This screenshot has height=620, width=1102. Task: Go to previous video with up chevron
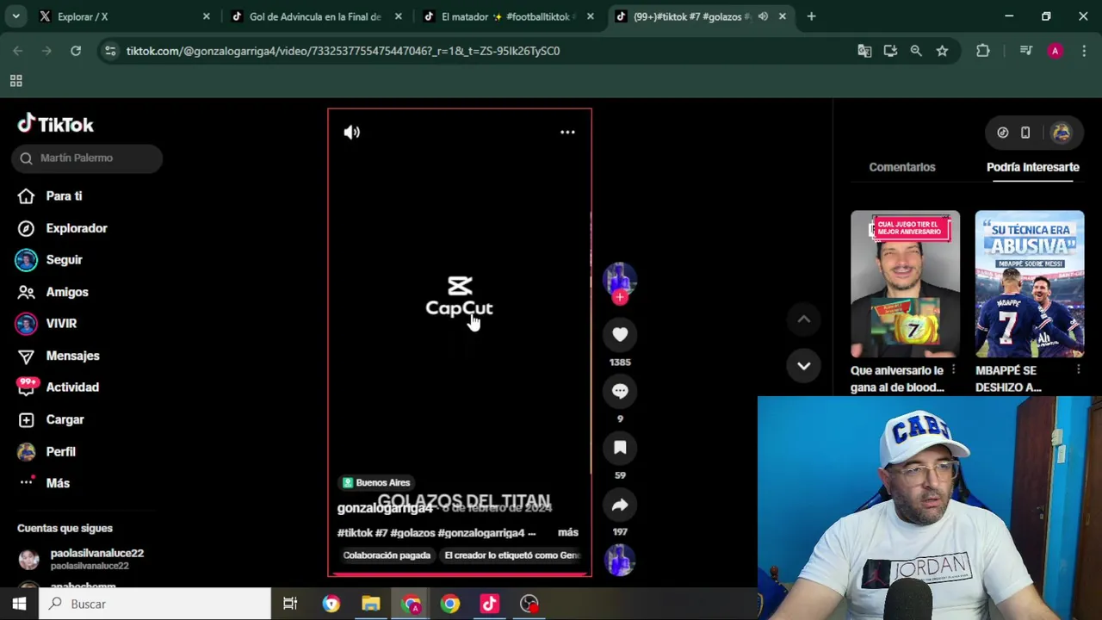tap(803, 319)
